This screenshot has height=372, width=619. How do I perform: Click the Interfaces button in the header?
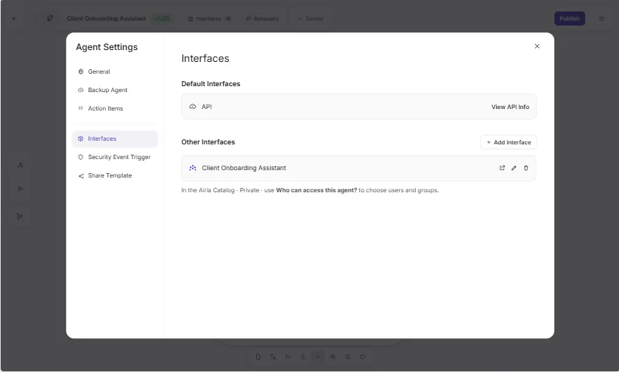click(210, 18)
